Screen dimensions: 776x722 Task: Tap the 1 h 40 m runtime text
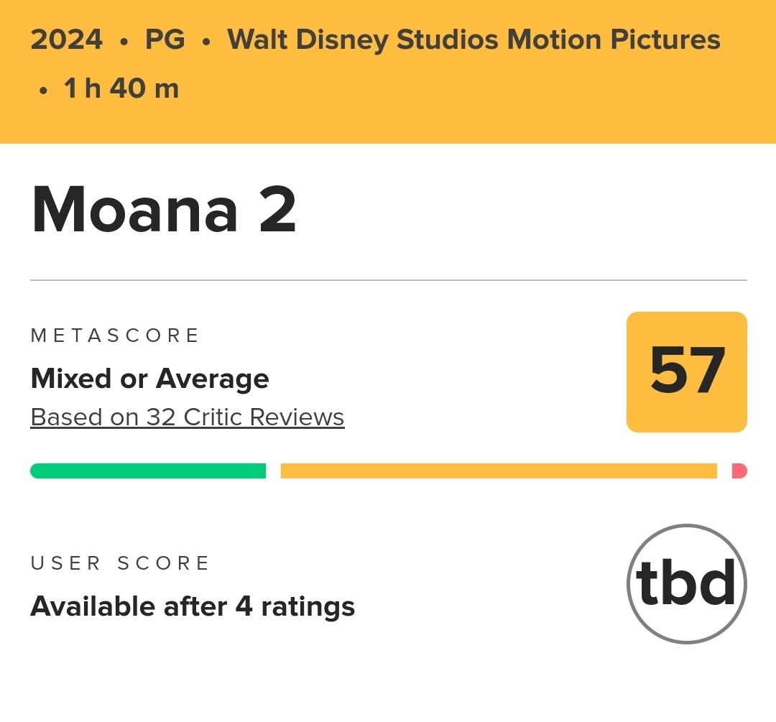click(x=121, y=89)
